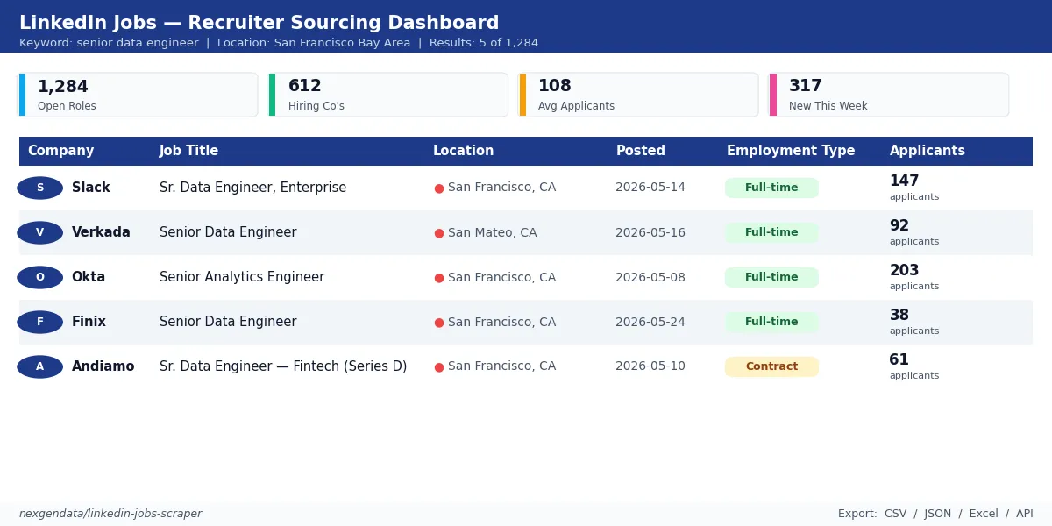Click the Verkada company avatar icon
The height and width of the screenshot is (526, 1052).
point(40,233)
